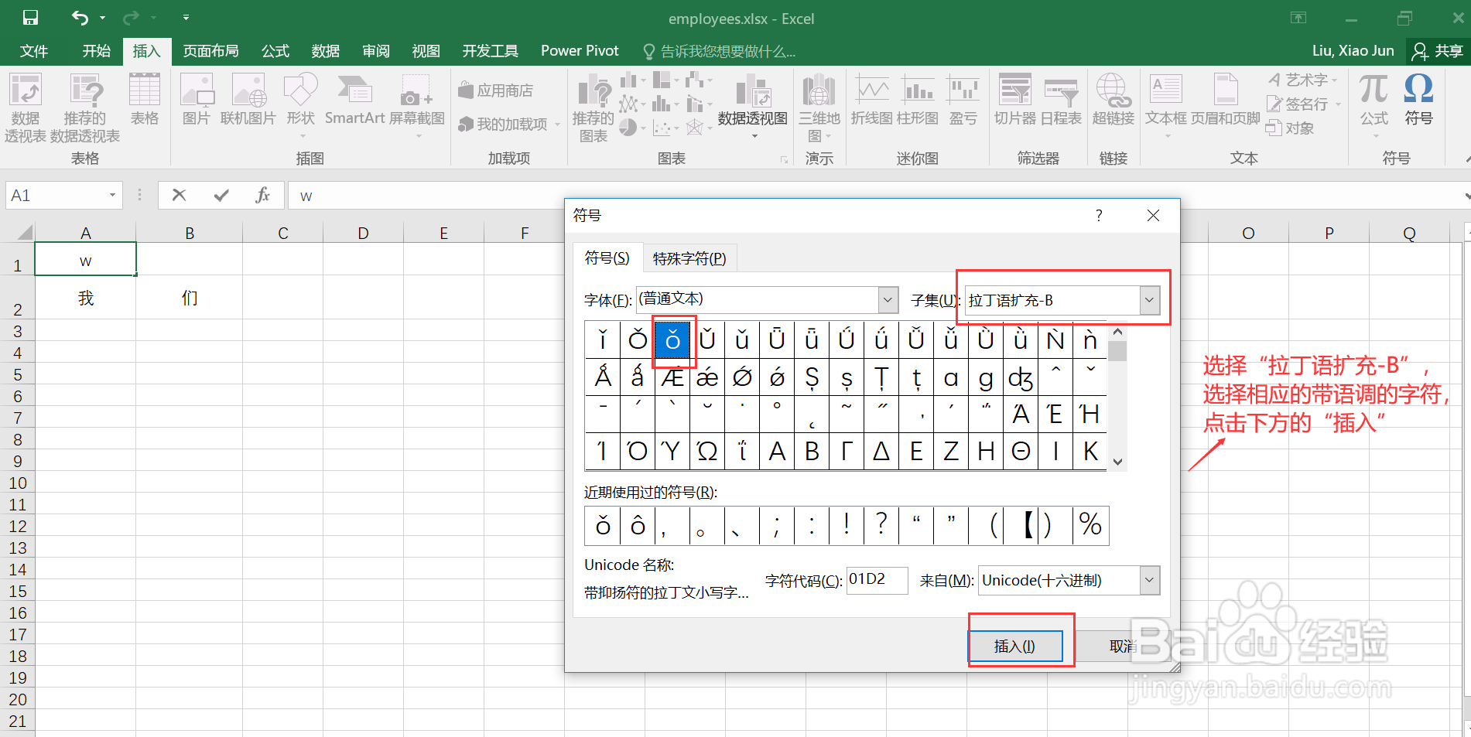Open the Undo history dropdown arrow
This screenshot has width=1471, height=737.
(x=103, y=18)
